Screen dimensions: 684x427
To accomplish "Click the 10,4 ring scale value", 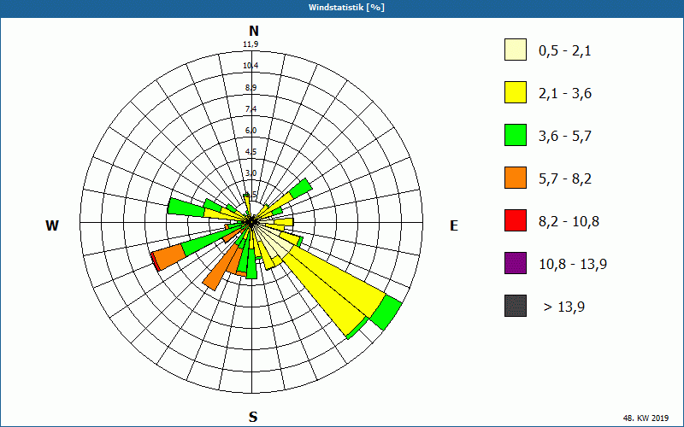I will [251, 66].
